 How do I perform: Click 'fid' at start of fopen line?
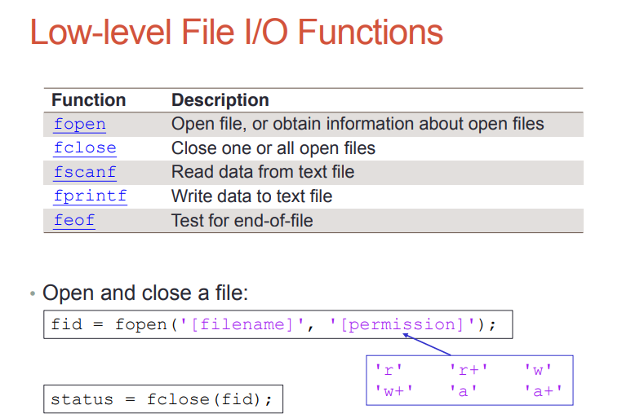[67, 325]
